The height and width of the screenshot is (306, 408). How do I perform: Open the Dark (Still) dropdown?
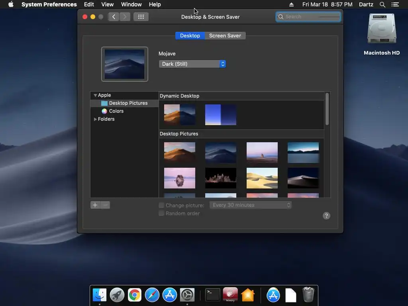[x=192, y=64]
